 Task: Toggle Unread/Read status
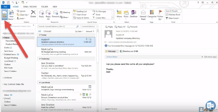pos(143,15)
